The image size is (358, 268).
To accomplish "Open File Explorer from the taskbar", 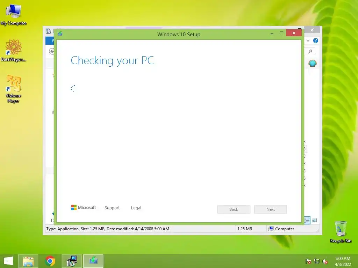I will pos(28,261).
